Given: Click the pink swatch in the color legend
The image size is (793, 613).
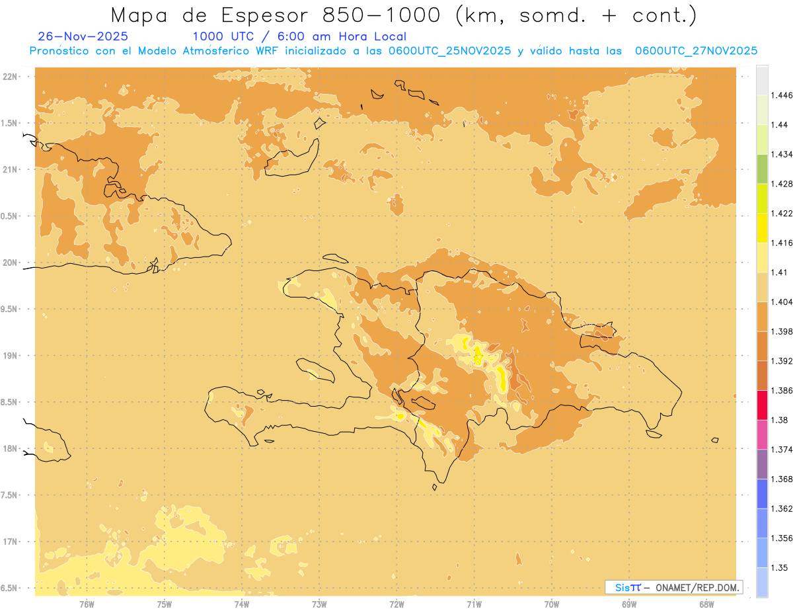Looking at the screenshot, I should point(762,435).
